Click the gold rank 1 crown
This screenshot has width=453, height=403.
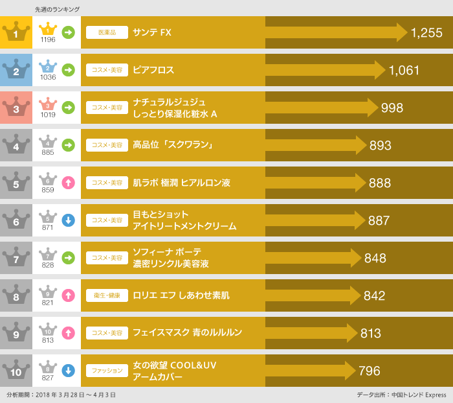pyautogui.click(x=16, y=32)
